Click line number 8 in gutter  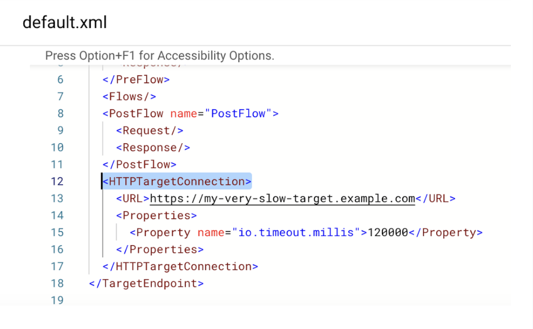click(60, 114)
